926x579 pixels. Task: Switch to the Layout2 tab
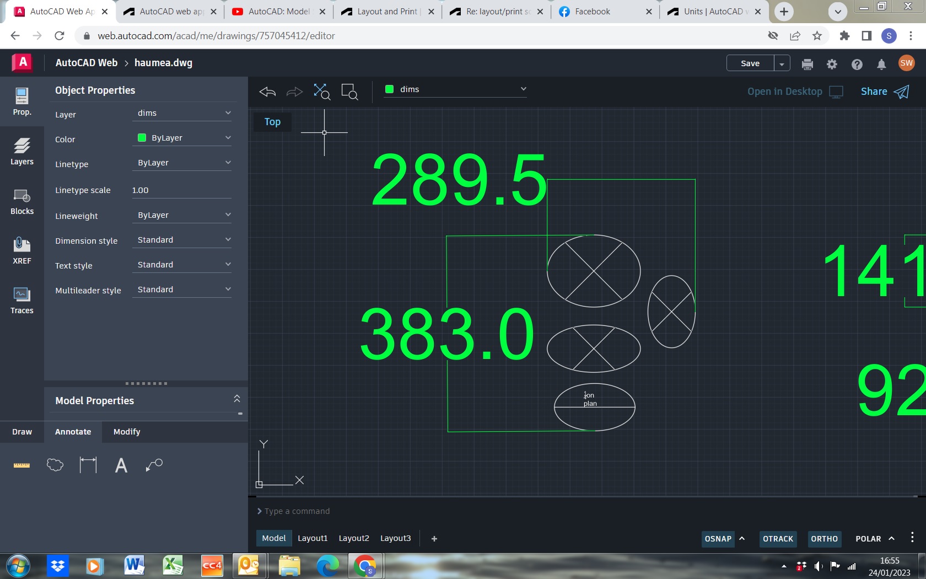coord(353,538)
